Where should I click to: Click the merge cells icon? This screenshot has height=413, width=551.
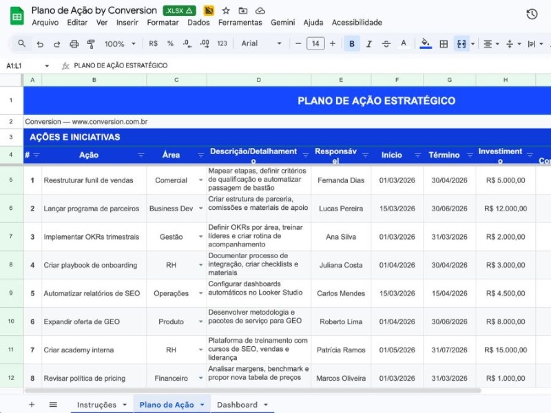click(460, 44)
